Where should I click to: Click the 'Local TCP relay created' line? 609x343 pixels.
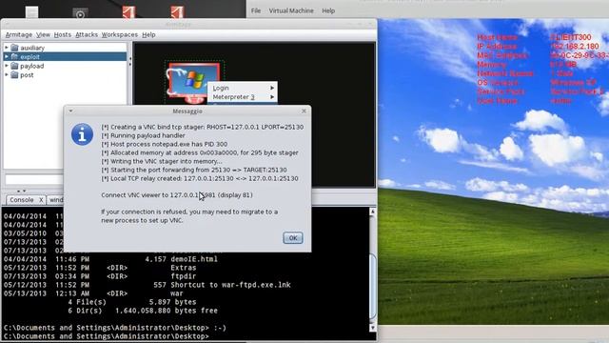[200, 178]
